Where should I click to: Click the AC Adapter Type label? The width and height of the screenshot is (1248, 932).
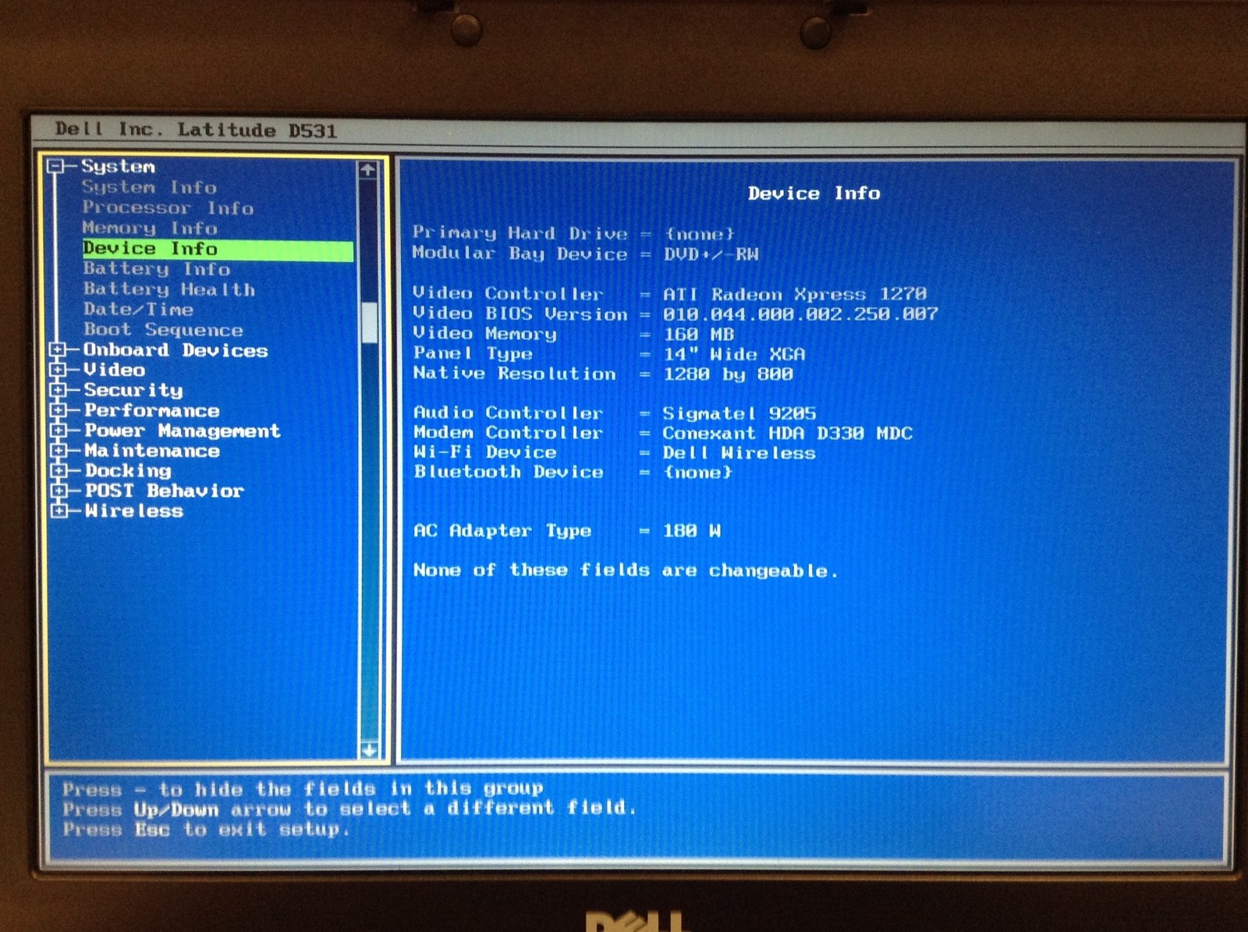502,531
